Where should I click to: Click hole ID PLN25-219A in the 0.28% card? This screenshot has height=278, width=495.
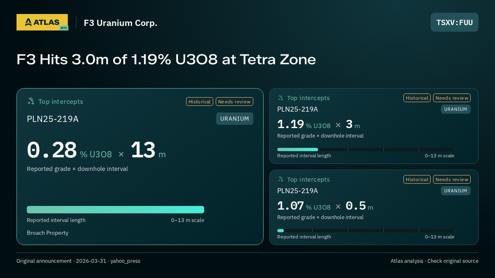tap(52, 119)
